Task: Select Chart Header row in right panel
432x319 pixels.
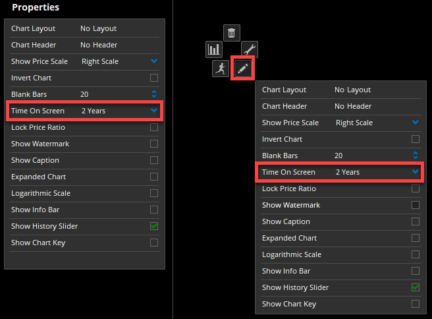Action: click(x=341, y=106)
